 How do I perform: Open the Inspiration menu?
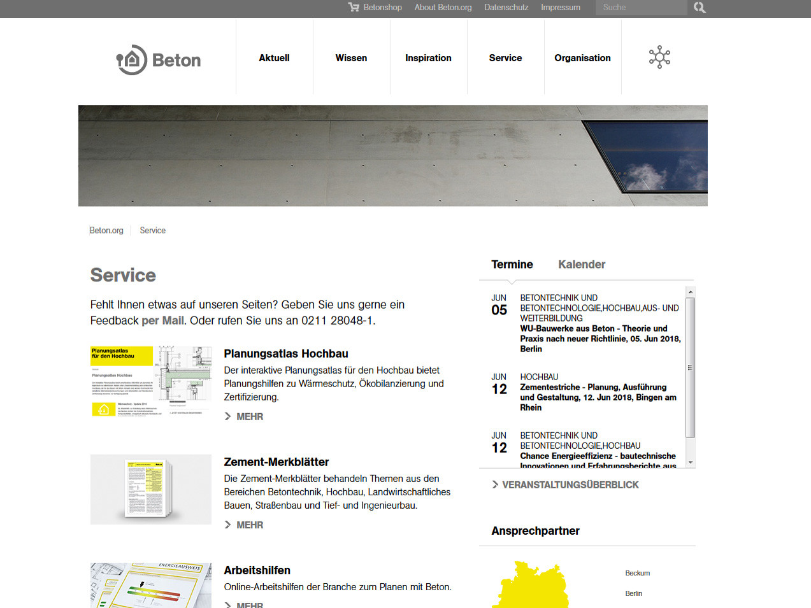428,58
